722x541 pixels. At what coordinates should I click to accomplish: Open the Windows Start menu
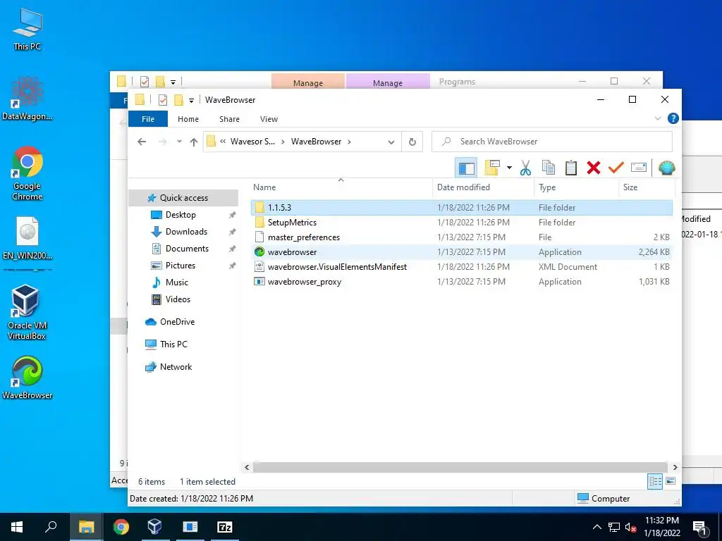click(17, 527)
